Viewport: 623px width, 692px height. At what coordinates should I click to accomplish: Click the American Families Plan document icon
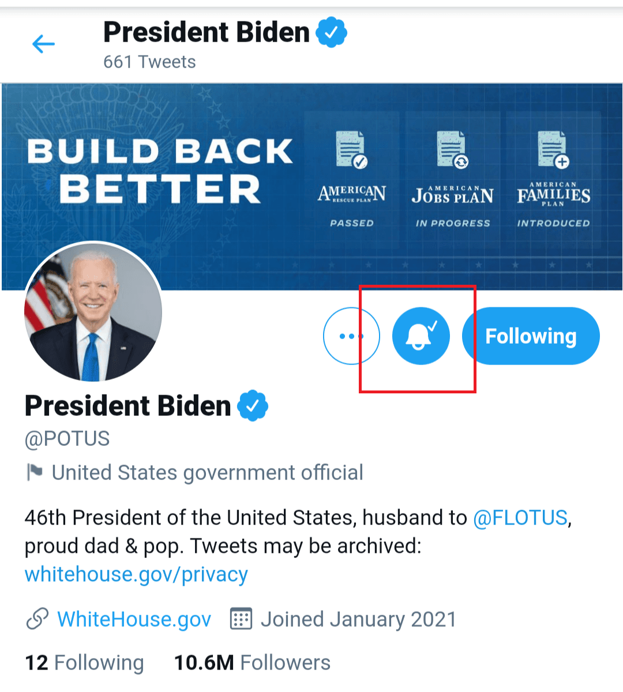pos(553,150)
